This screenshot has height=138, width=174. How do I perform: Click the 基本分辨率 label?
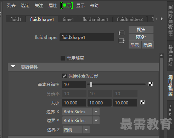49,85
